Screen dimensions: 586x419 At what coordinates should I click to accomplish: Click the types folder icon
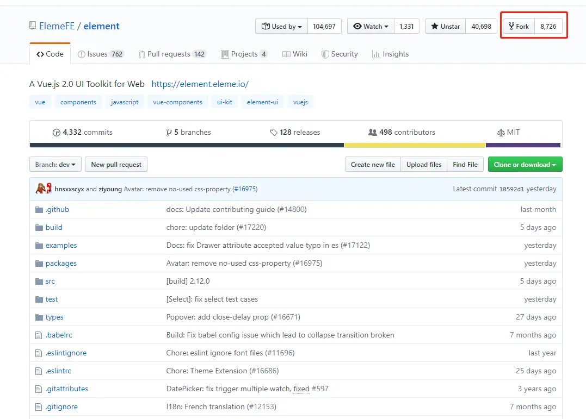pos(39,317)
